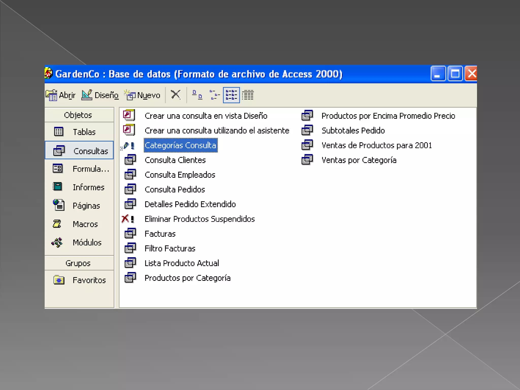Select 'Detalles Pedido Extendido' query
Image resolution: width=520 pixels, height=390 pixels.
pos(190,204)
